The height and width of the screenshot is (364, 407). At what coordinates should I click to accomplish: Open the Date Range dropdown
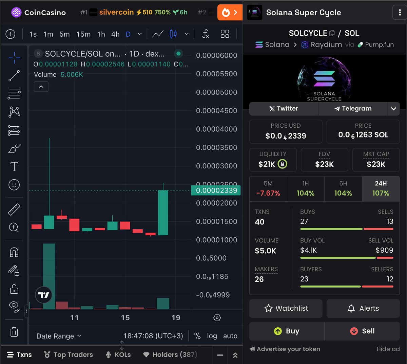pyautogui.click(x=59, y=336)
